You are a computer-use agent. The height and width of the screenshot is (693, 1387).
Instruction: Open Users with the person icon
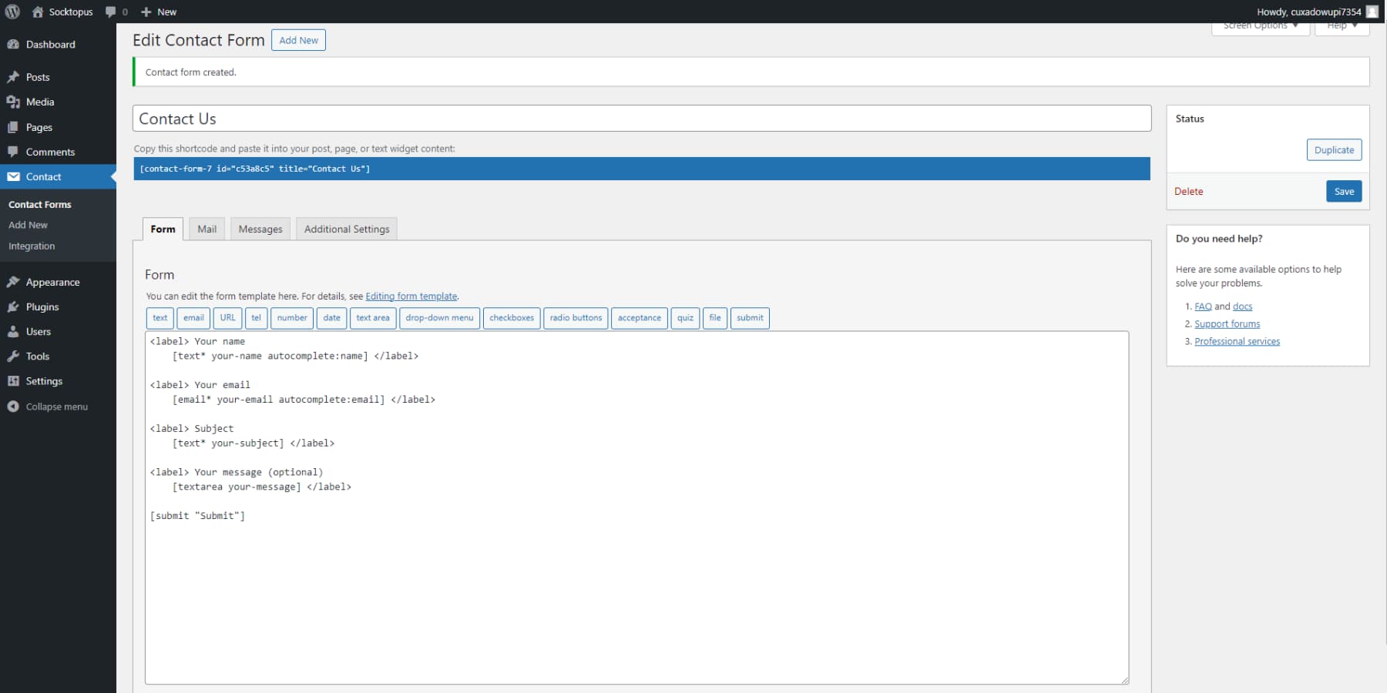pos(15,331)
